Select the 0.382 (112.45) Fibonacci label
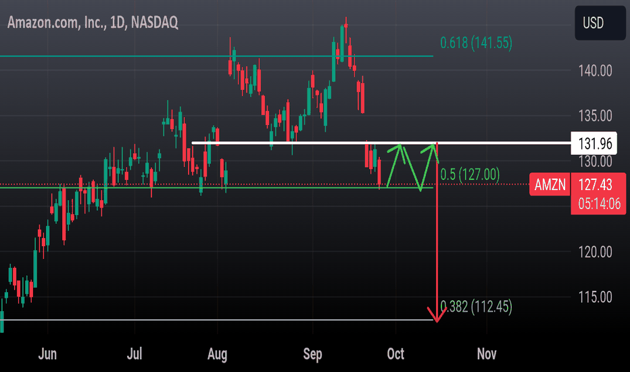This screenshot has height=372, width=630. 476,307
